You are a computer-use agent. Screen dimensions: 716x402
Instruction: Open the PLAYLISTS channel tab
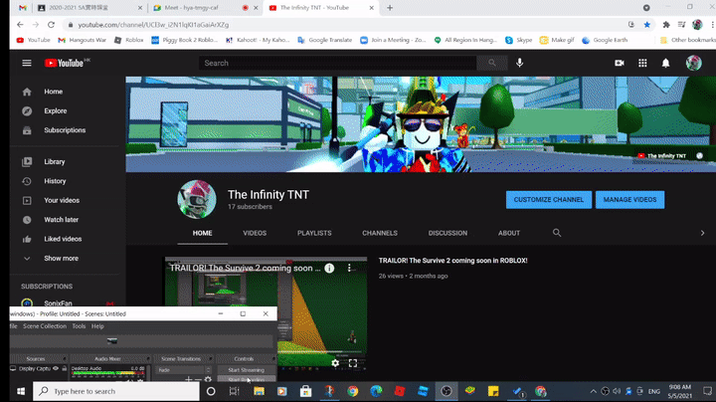pyautogui.click(x=314, y=233)
